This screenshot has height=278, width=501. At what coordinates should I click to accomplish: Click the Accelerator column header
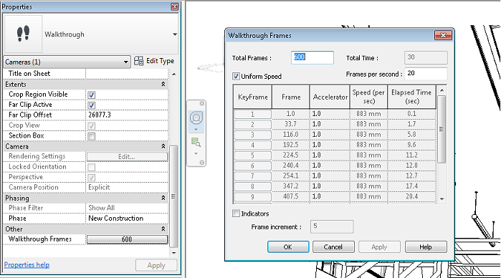coord(330,97)
